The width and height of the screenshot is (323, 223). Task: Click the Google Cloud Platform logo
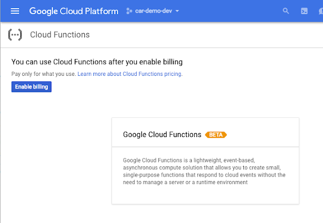click(74, 11)
